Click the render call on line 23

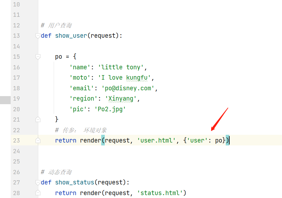(91, 140)
